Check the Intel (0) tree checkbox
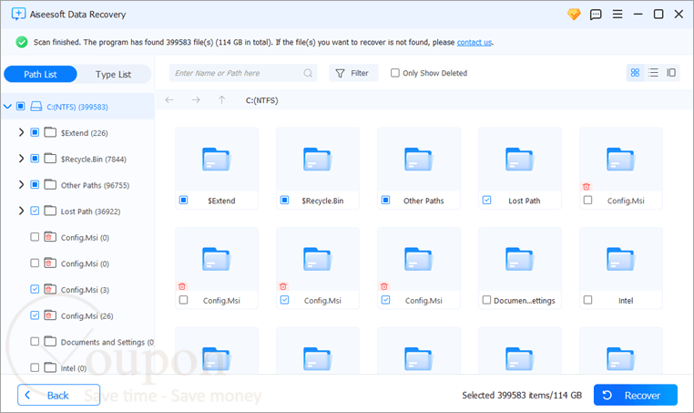Image resolution: width=694 pixels, height=413 pixels. [x=35, y=367]
